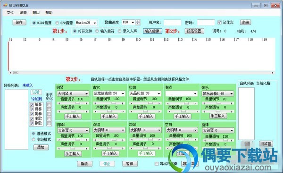The image size is (283, 173).
Task: Select the SF2音源 radio button
Action: click(57, 23)
